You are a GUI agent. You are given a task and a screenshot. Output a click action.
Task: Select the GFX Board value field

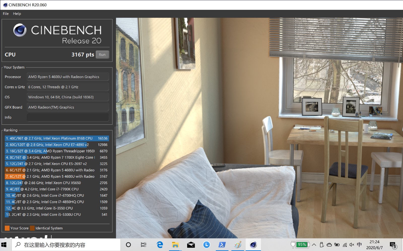coord(68,107)
